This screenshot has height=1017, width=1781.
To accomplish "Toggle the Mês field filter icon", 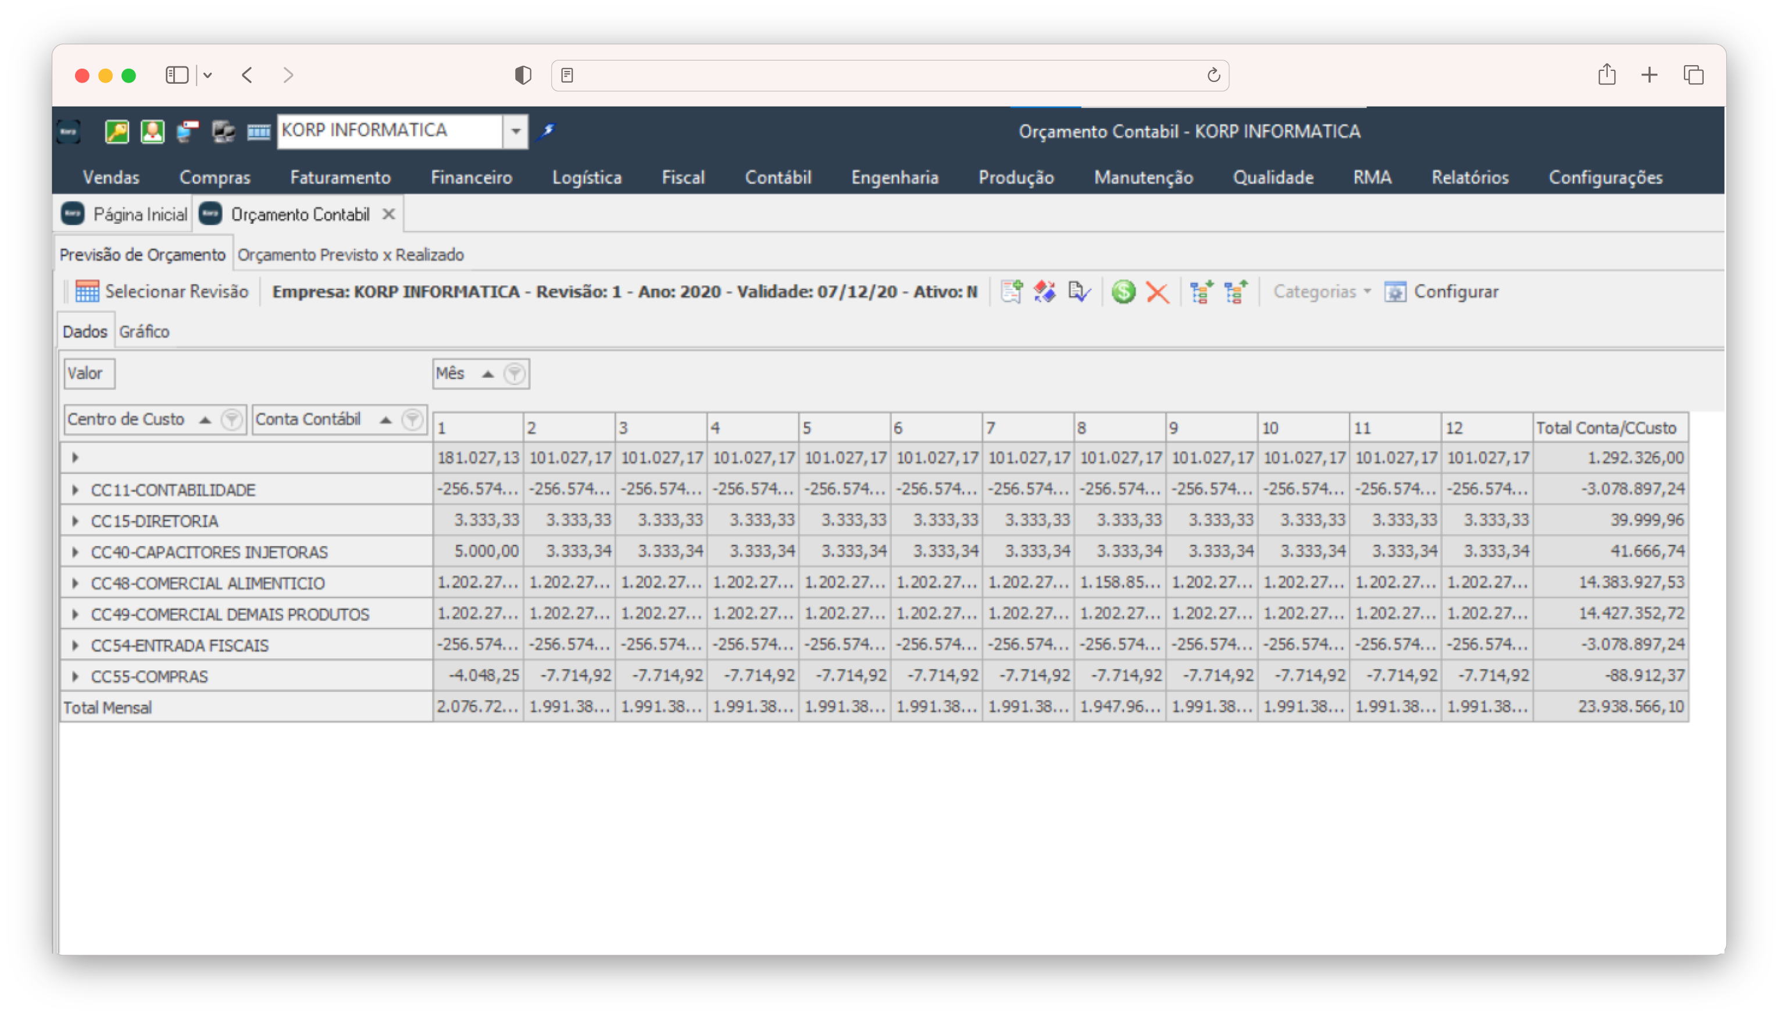I will coord(515,374).
